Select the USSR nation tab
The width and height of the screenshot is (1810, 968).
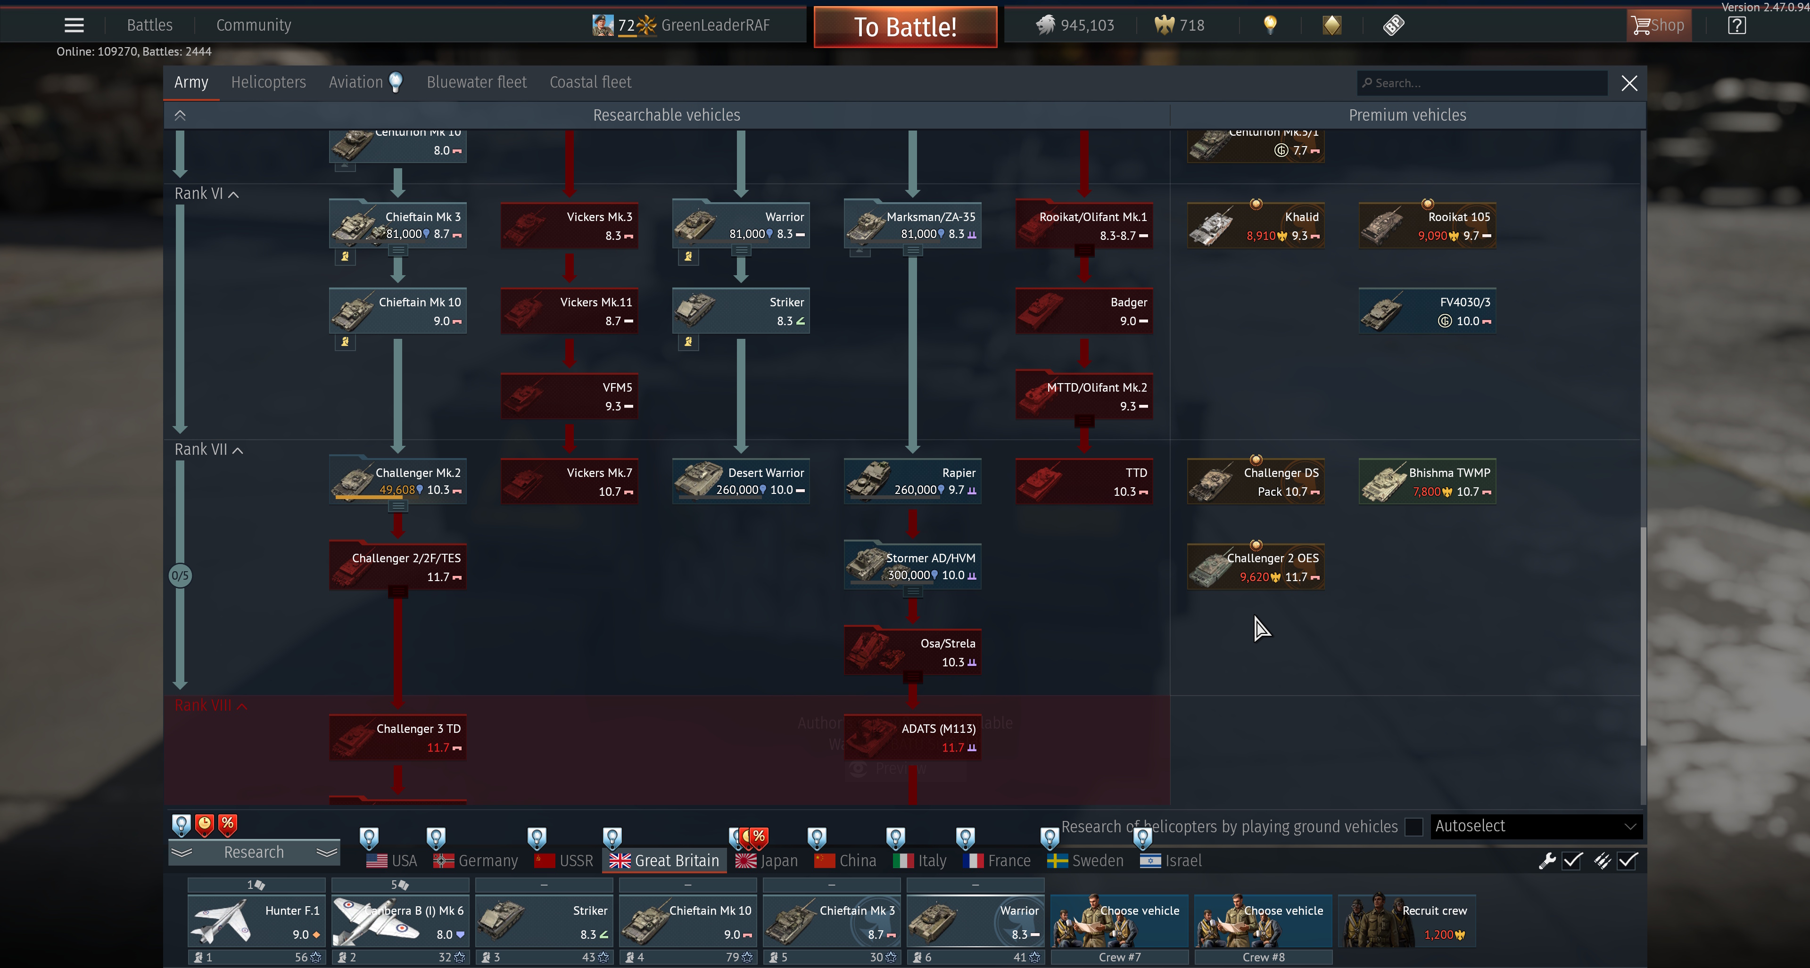(563, 861)
